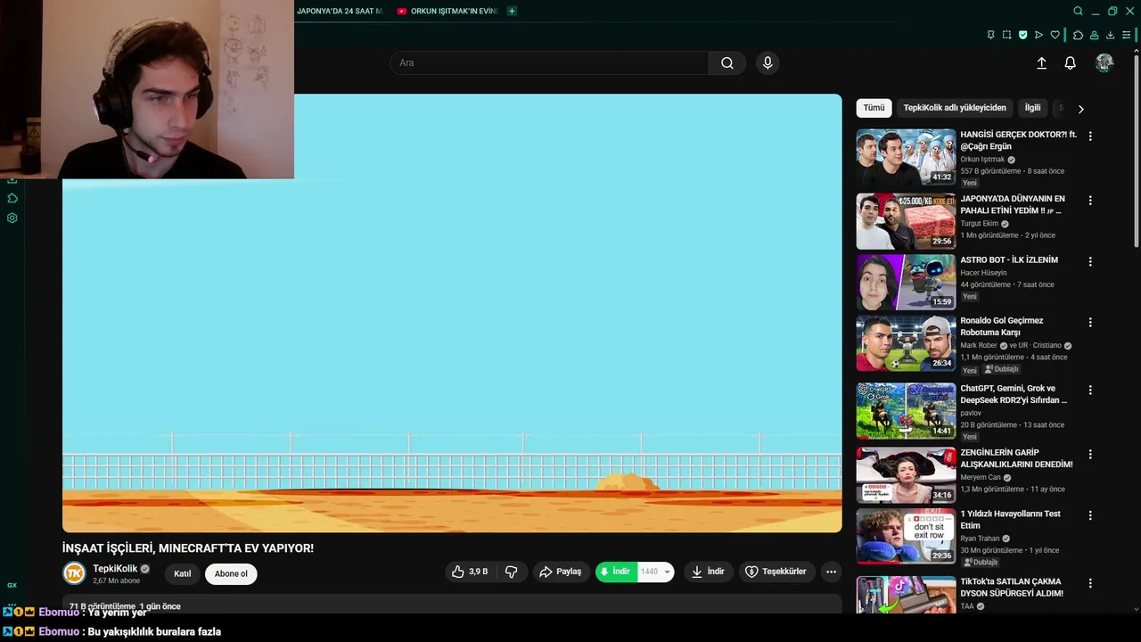Open browser downloads icon
The width and height of the screenshot is (1141, 642).
point(1110,35)
